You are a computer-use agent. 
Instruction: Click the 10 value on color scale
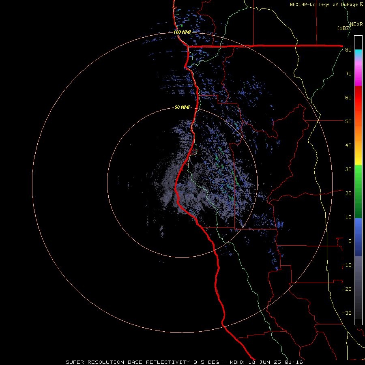pos(348,217)
